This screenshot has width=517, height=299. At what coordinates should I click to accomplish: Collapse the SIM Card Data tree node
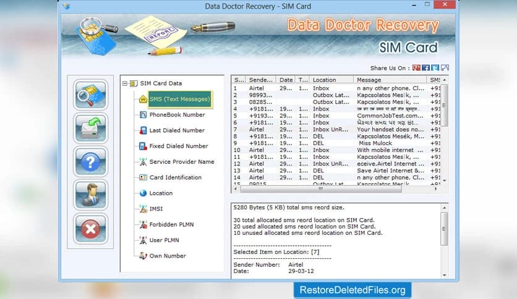click(x=125, y=83)
